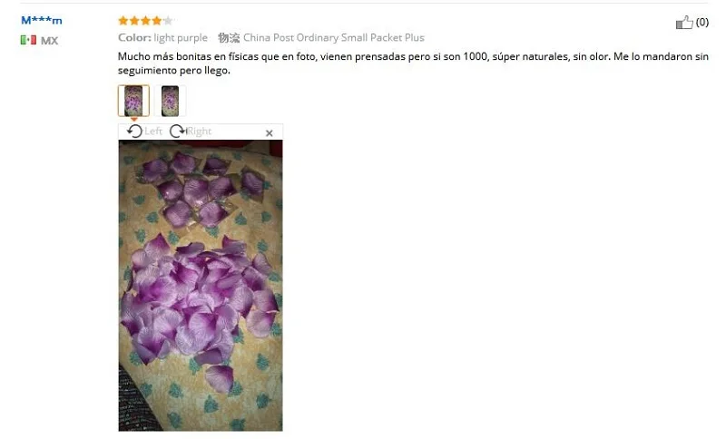Rotate the review photo right
Image resolution: width=726 pixels, height=439 pixels.
pyautogui.click(x=177, y=132)
